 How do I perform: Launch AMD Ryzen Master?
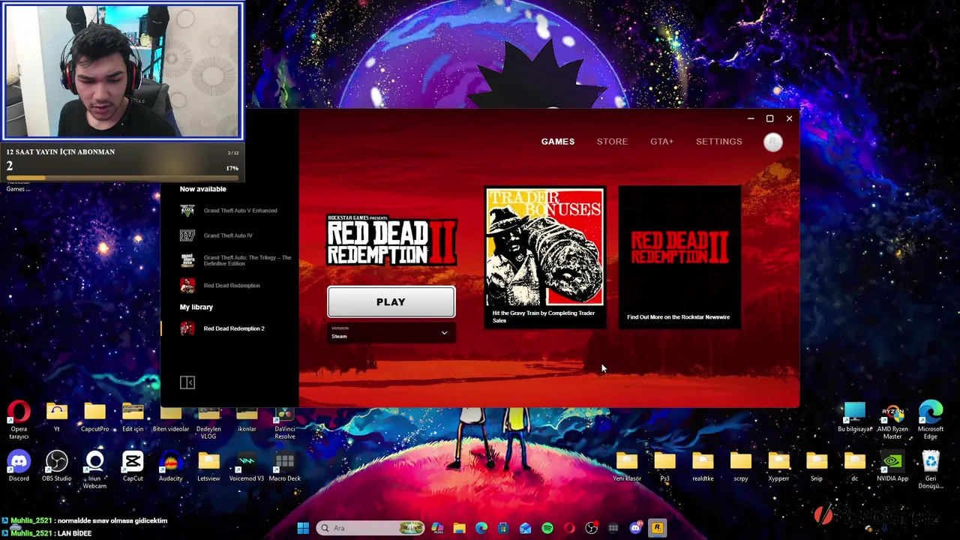tap(892, 421)
